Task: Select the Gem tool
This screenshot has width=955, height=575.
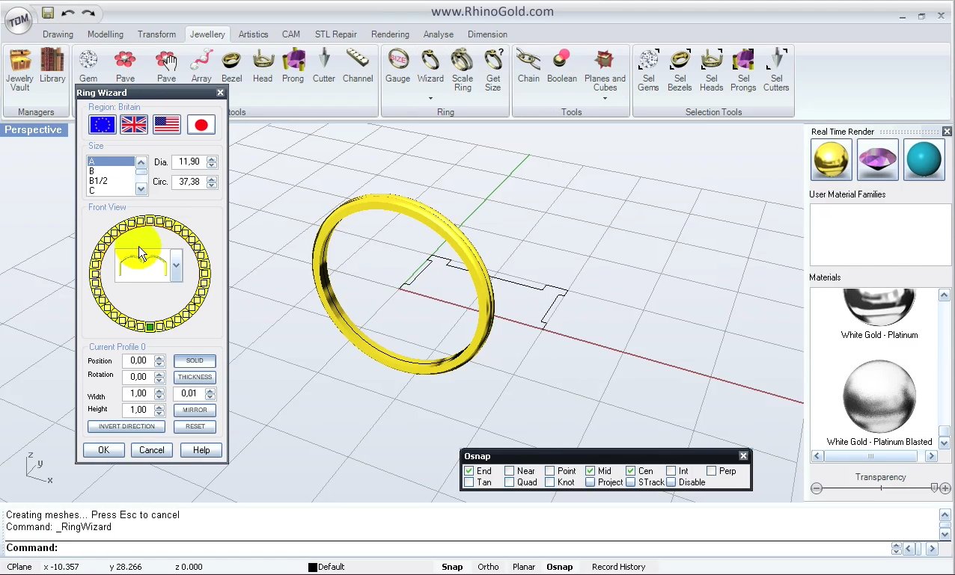Action: click(x=88, y=66)
